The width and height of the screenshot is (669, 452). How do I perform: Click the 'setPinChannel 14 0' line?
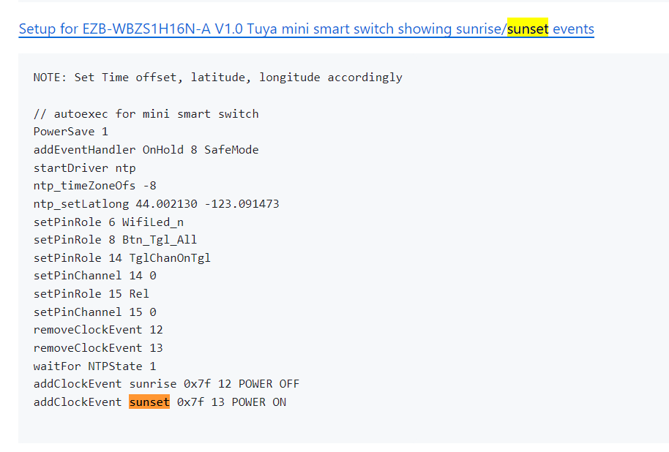click(x=94, y=276)
